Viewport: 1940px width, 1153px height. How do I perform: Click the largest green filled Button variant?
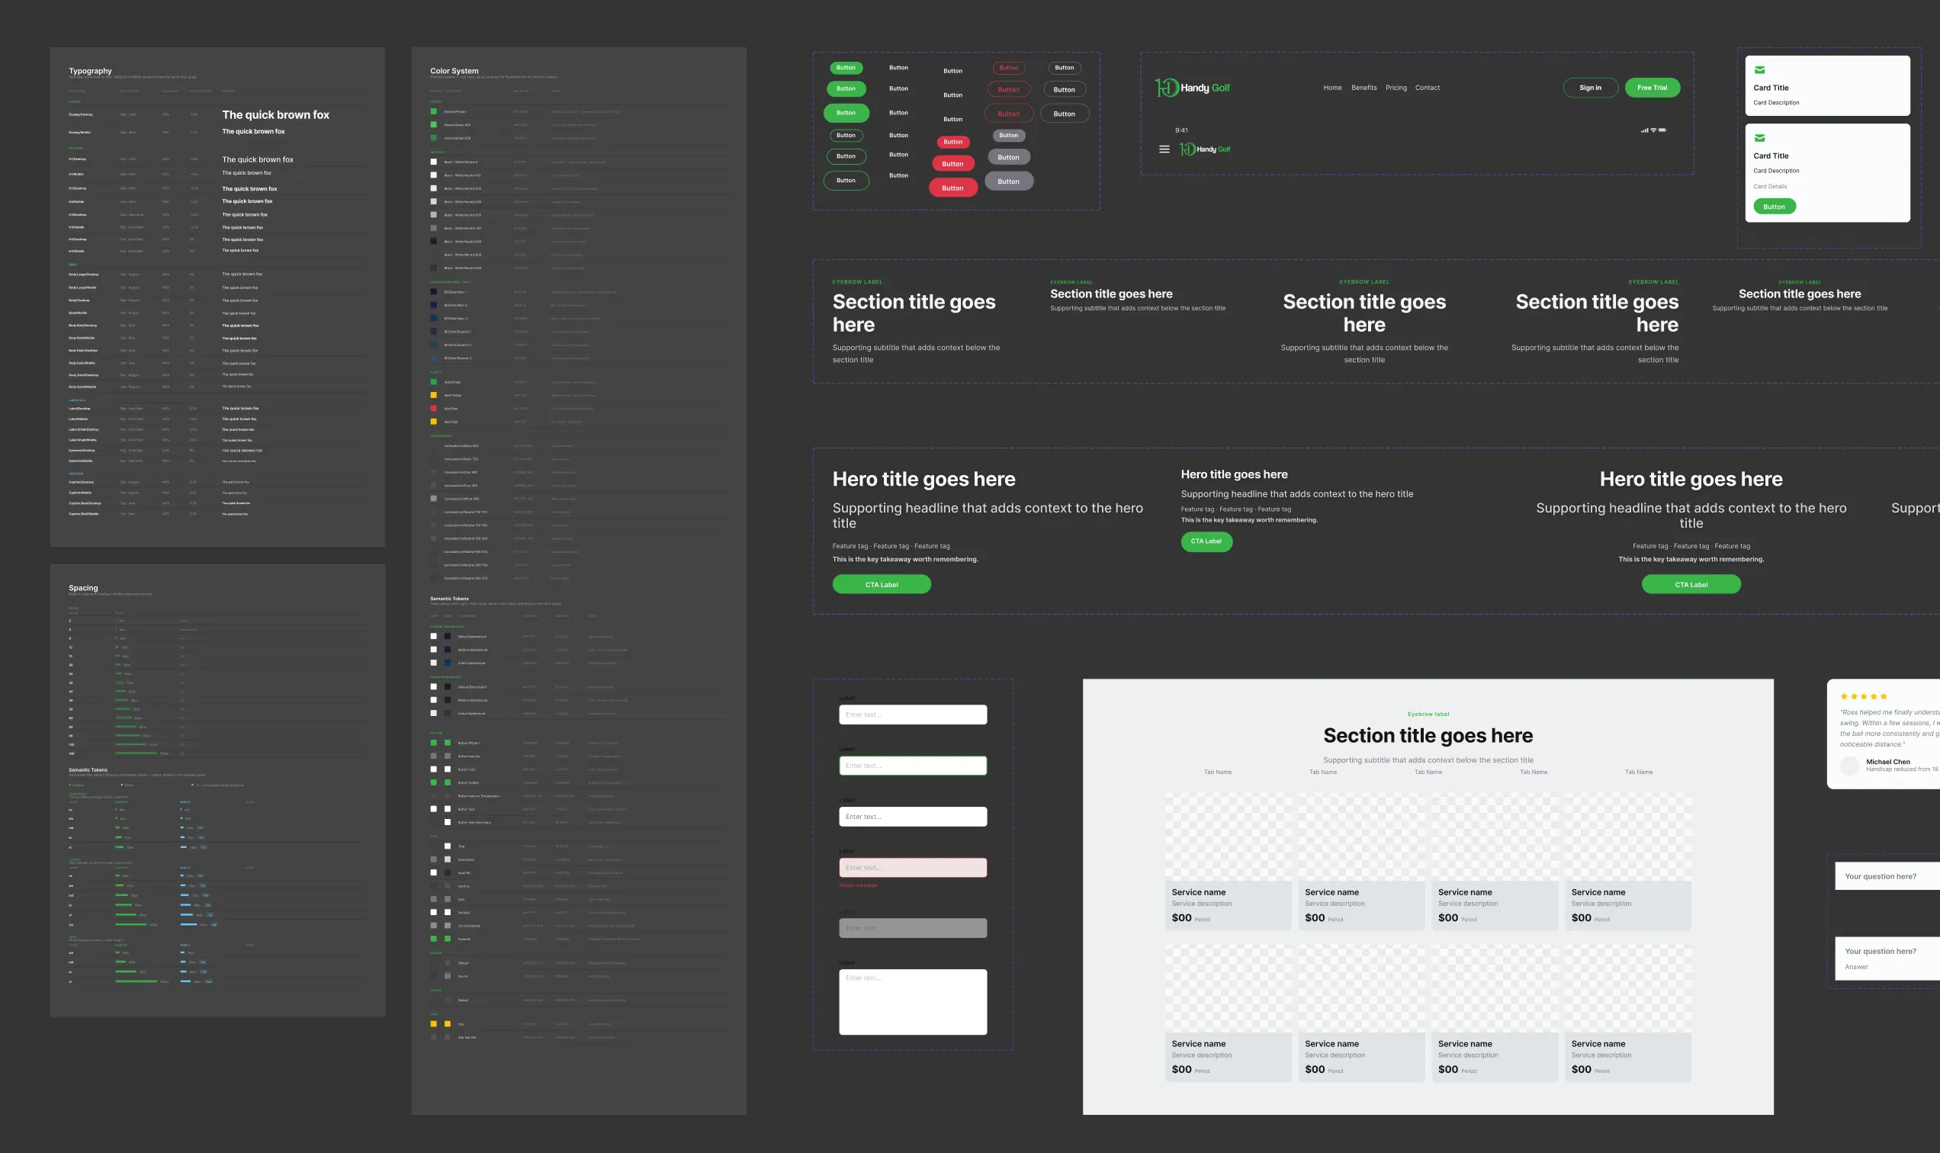pos(846,113)
